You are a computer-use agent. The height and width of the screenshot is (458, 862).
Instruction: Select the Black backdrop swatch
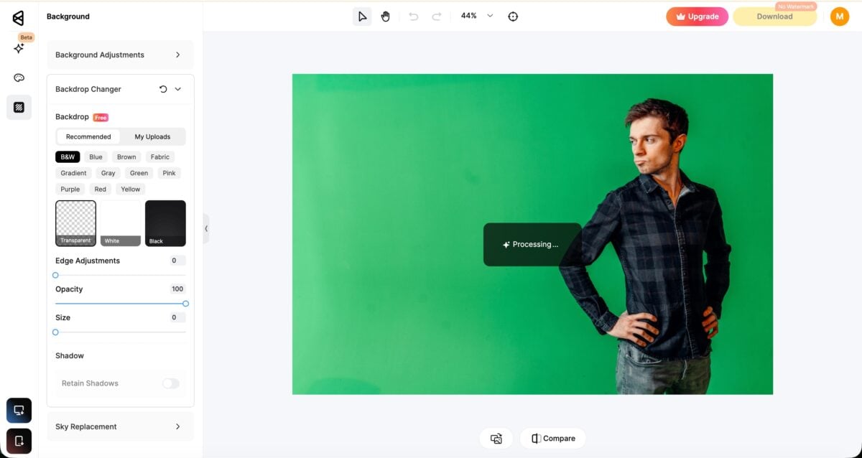(x=165, y=223)
